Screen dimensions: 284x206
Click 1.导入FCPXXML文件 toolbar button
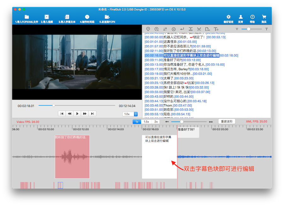tap(27, 19)
